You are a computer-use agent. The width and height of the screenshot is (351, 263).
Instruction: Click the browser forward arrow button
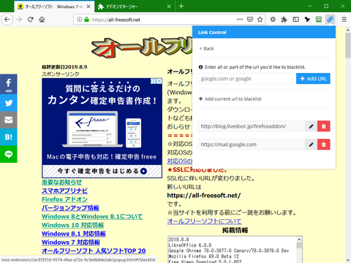tap(19, 20)
